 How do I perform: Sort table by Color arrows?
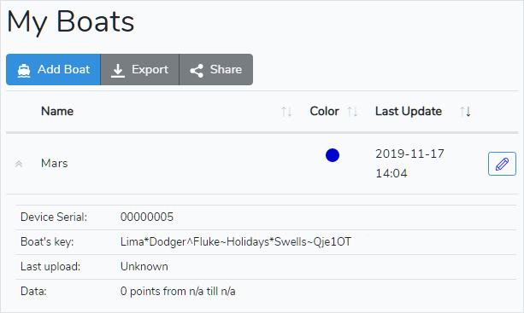352,112
